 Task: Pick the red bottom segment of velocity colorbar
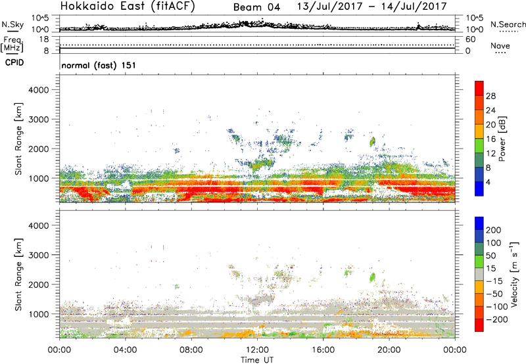(x=479, y=325)
